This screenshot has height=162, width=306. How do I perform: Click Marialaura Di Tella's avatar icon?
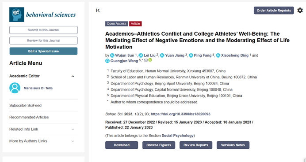[x=15, y=88]
